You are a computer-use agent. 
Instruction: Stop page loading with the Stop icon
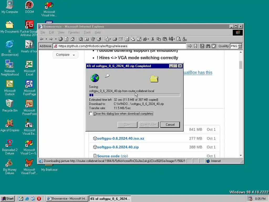click(60, 39)
